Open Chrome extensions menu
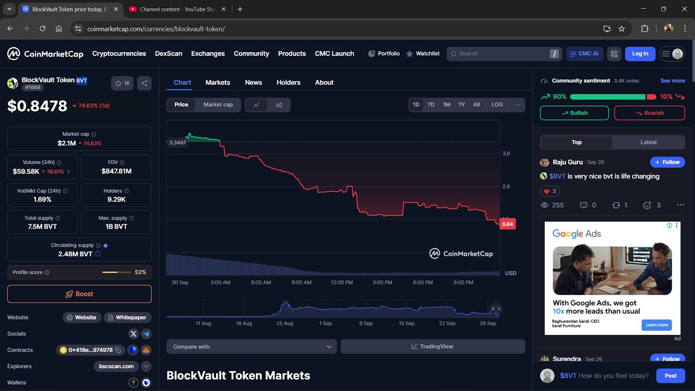The width and height of the screenshot is (695, 391). [645, 29]
